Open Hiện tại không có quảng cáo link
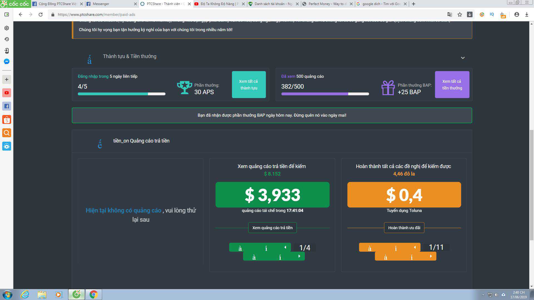Image resolution: width=534 pixels, height=300 pixels. 123,211
